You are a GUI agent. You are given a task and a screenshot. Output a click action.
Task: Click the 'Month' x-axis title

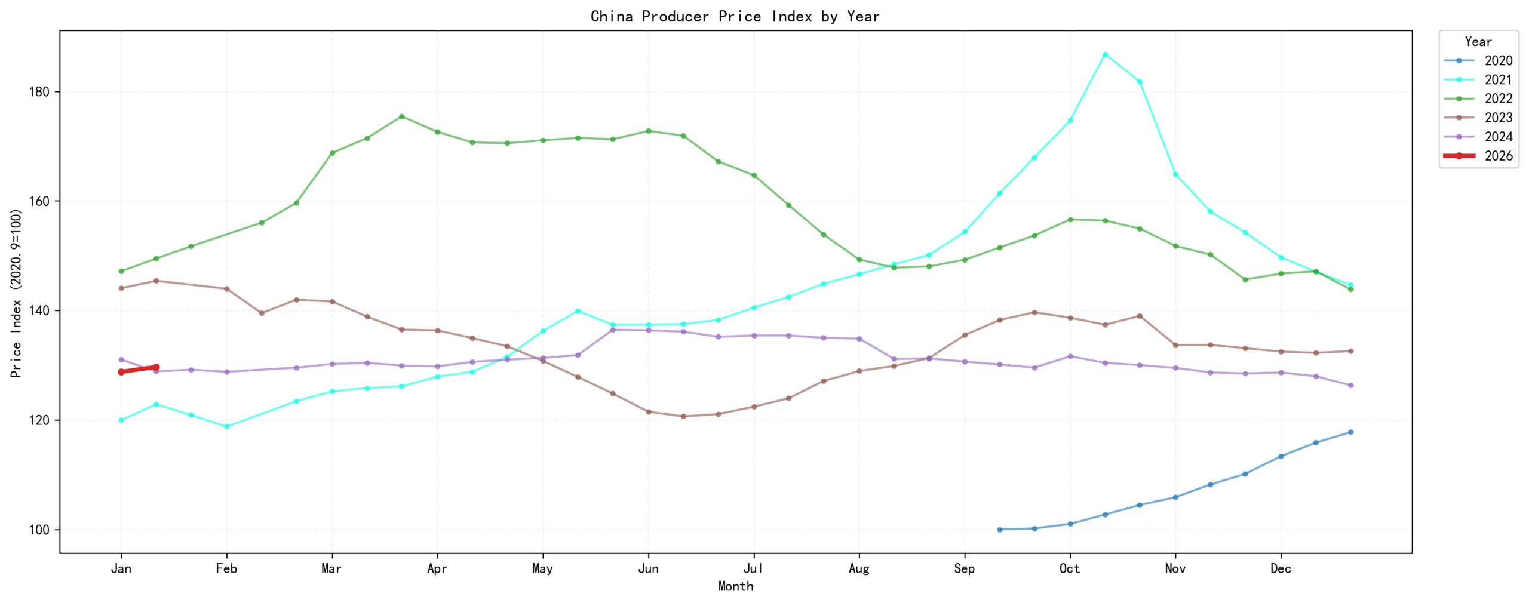click(x=735, y=586)
